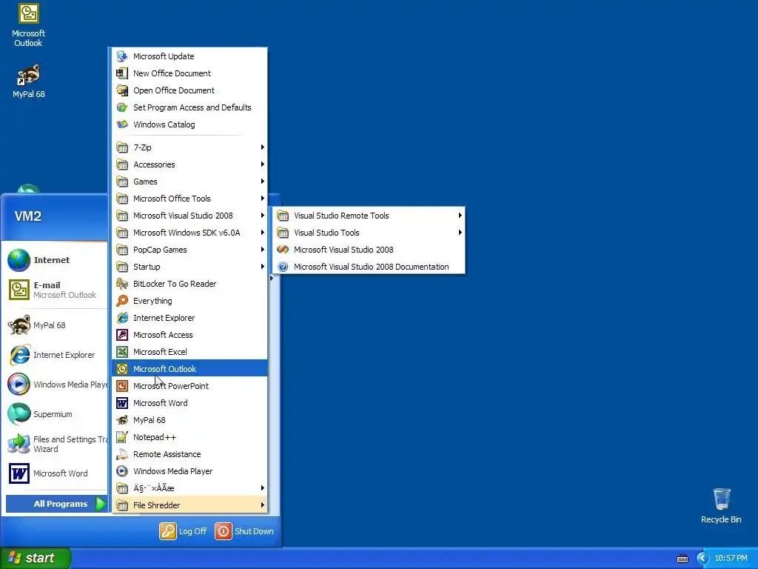Launch Microsoft Excel
758x569 pixels.
189,352
